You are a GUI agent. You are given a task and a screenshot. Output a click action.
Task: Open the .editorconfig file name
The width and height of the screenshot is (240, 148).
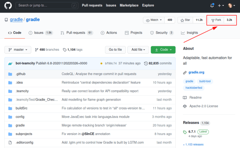(x=24, y=142)
